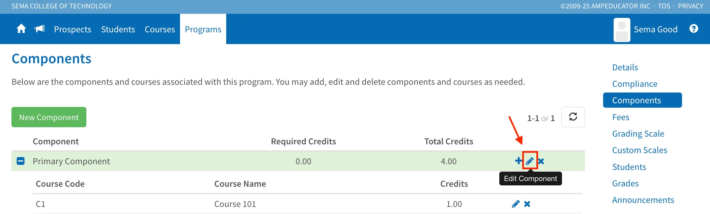The width and height of the screenshot is (710, 214).
Task: Edit Course 101 pencil icon
Action: (515, 204)
